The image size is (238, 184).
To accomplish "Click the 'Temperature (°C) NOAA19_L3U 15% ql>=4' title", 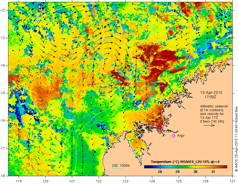I will [x=185, y=162].
